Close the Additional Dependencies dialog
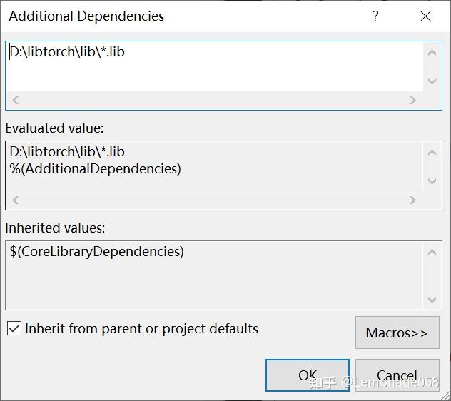451x401 pixels. tap(425, 16)
